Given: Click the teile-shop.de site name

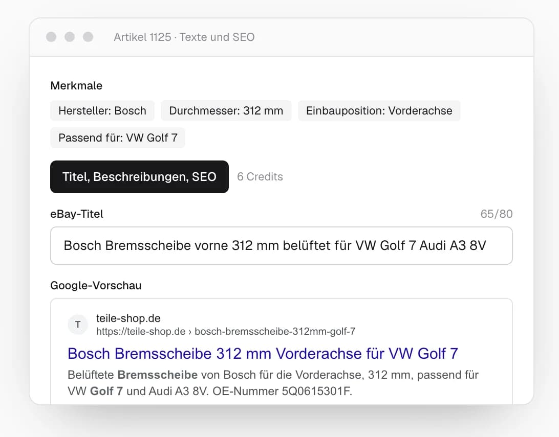Looking at the screenshot, I should point(128,318).
